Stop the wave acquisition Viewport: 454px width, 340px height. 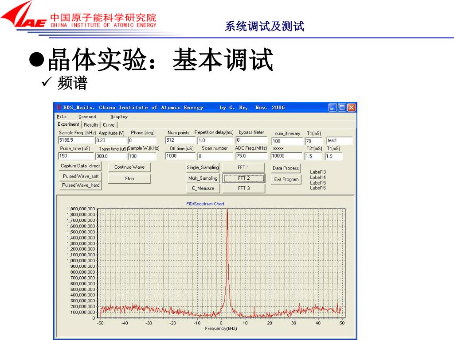pyautogui.click(x=129, y=179)
